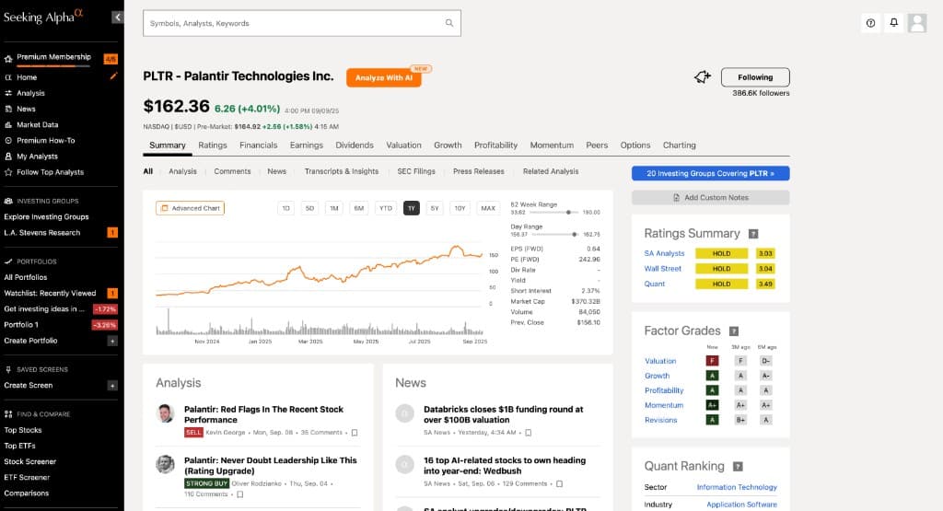943x511 pixels.
Task: Switch to the Earnings tab
Action: pyautogui.click(x=306, y=145)
